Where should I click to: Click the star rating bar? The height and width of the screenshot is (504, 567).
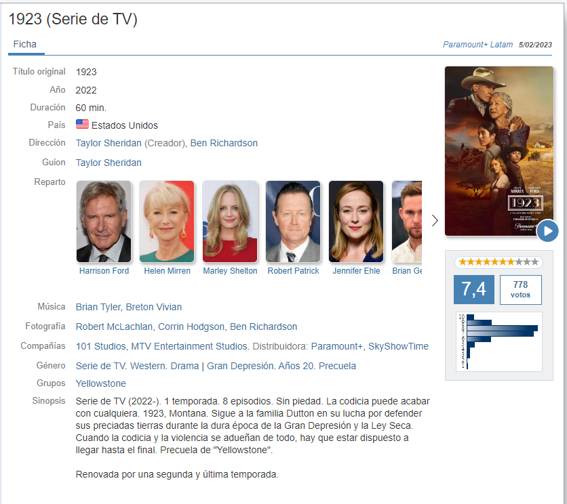point(498,262)
